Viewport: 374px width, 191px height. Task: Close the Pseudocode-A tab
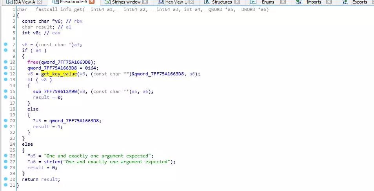pyautogui.click(x=92, y=2)
